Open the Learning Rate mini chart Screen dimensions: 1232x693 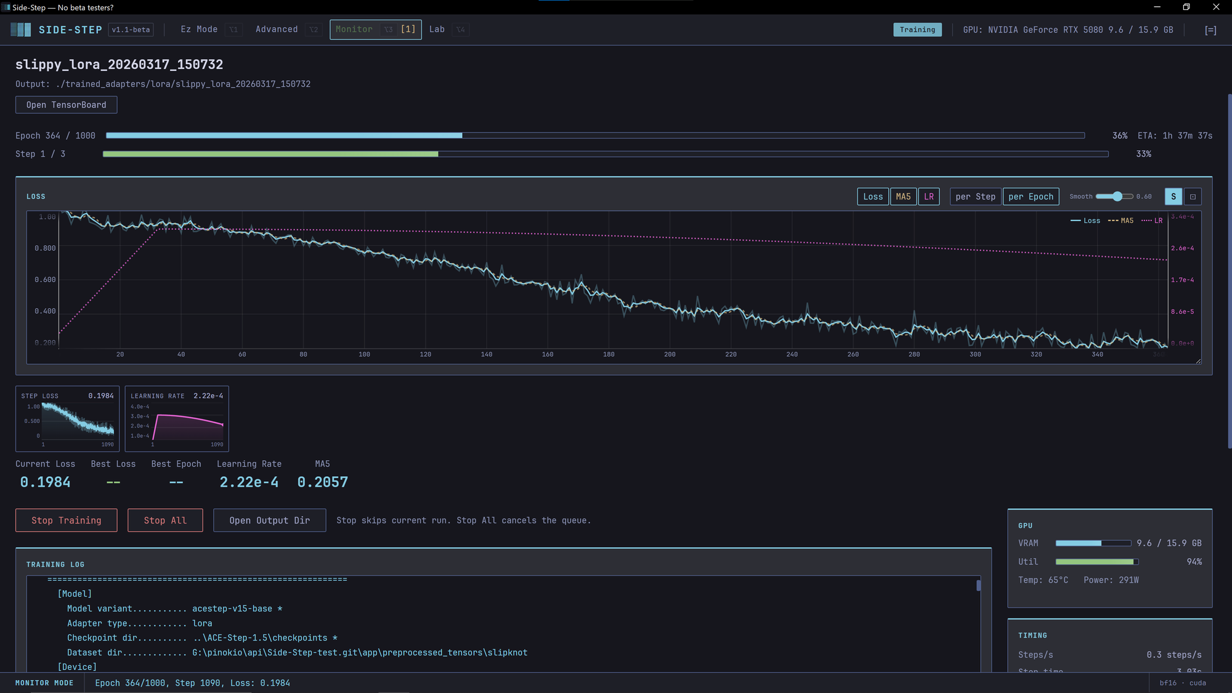177,419
